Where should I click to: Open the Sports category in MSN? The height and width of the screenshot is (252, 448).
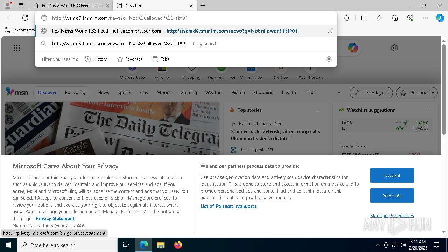(x=124, y=92)
